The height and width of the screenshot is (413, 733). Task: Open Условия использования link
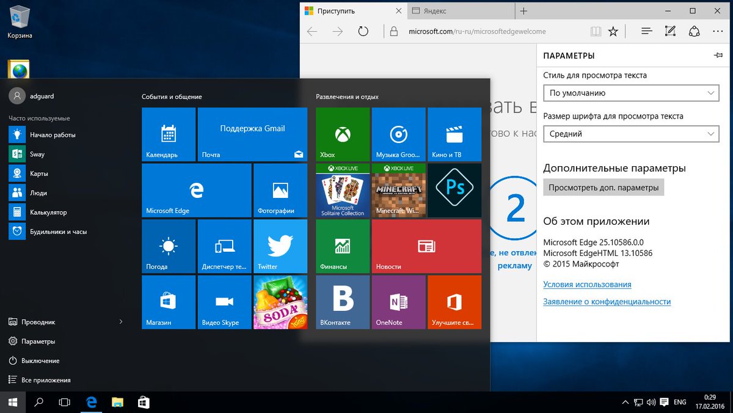point(587,285)
